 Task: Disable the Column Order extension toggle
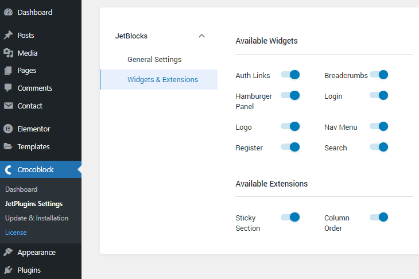pyautogui.click(x=379, y=217)
